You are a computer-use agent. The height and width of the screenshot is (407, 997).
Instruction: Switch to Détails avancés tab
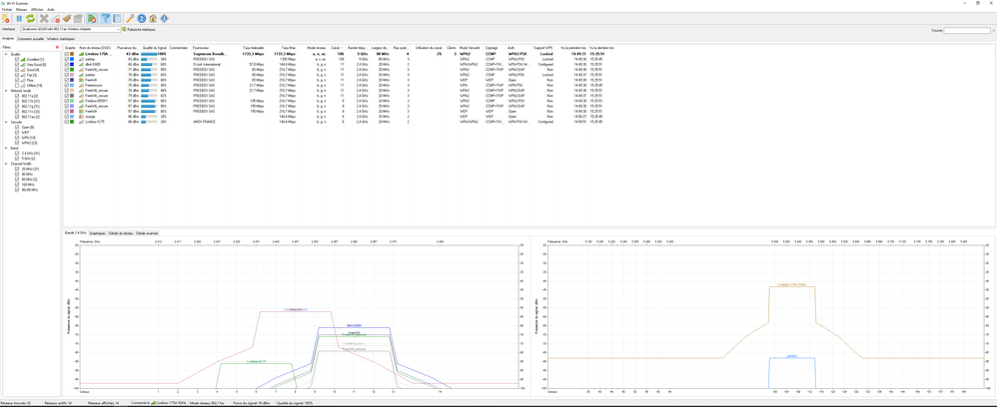(147, 233)
